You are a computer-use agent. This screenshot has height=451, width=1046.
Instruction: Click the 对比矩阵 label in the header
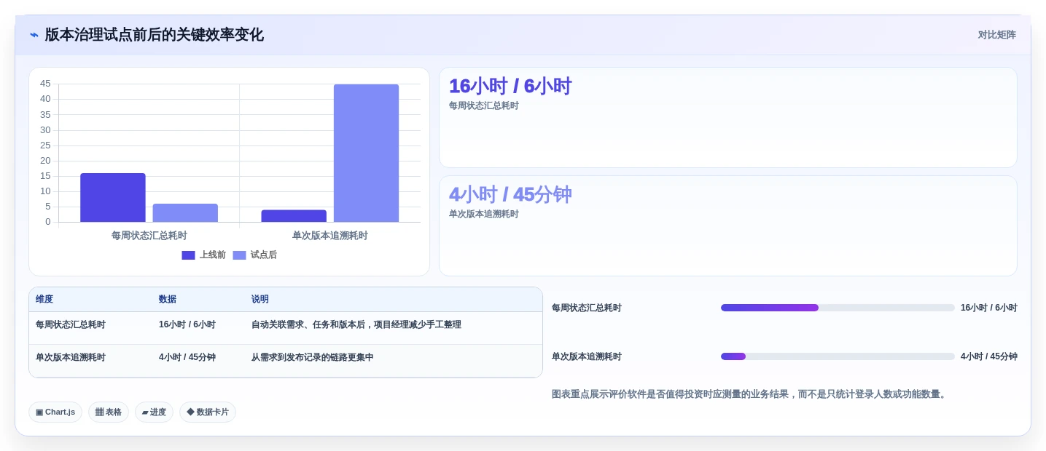tap(996, 35)
